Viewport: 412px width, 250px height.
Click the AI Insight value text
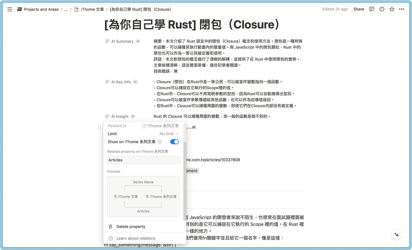coord(212,116)
